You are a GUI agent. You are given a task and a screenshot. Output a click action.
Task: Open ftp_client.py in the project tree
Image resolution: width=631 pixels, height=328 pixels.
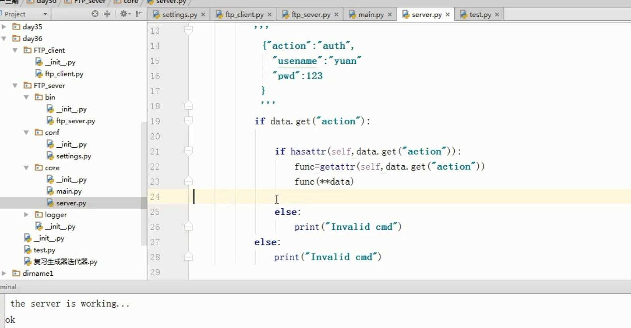64,74
